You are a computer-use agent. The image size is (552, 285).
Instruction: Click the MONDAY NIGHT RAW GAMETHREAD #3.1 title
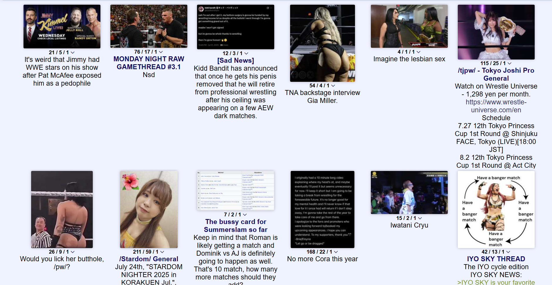(x=149, y=63)
